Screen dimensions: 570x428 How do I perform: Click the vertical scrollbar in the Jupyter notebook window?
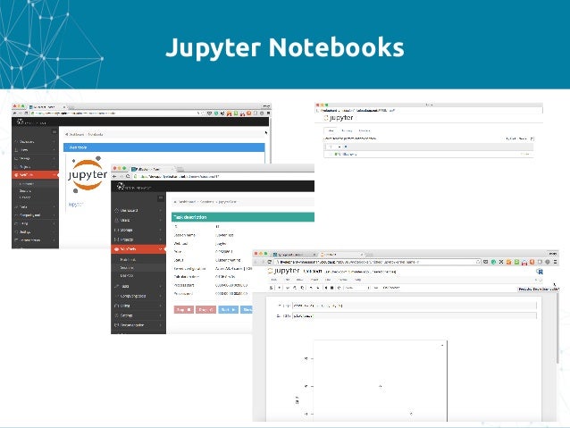(x=557, y=327)
